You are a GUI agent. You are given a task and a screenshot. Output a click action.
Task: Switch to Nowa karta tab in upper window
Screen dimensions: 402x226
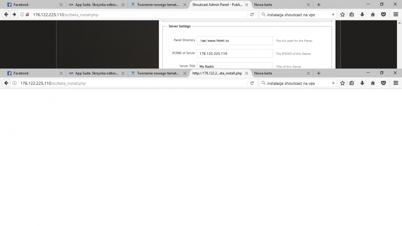282,5
